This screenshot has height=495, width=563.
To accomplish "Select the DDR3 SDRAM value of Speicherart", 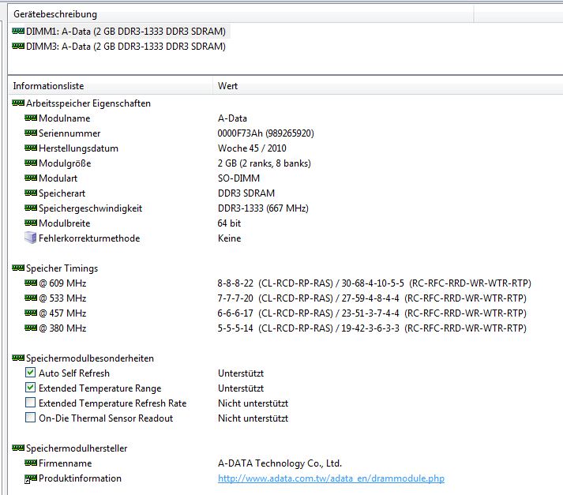I will click(x=246, y=193).
